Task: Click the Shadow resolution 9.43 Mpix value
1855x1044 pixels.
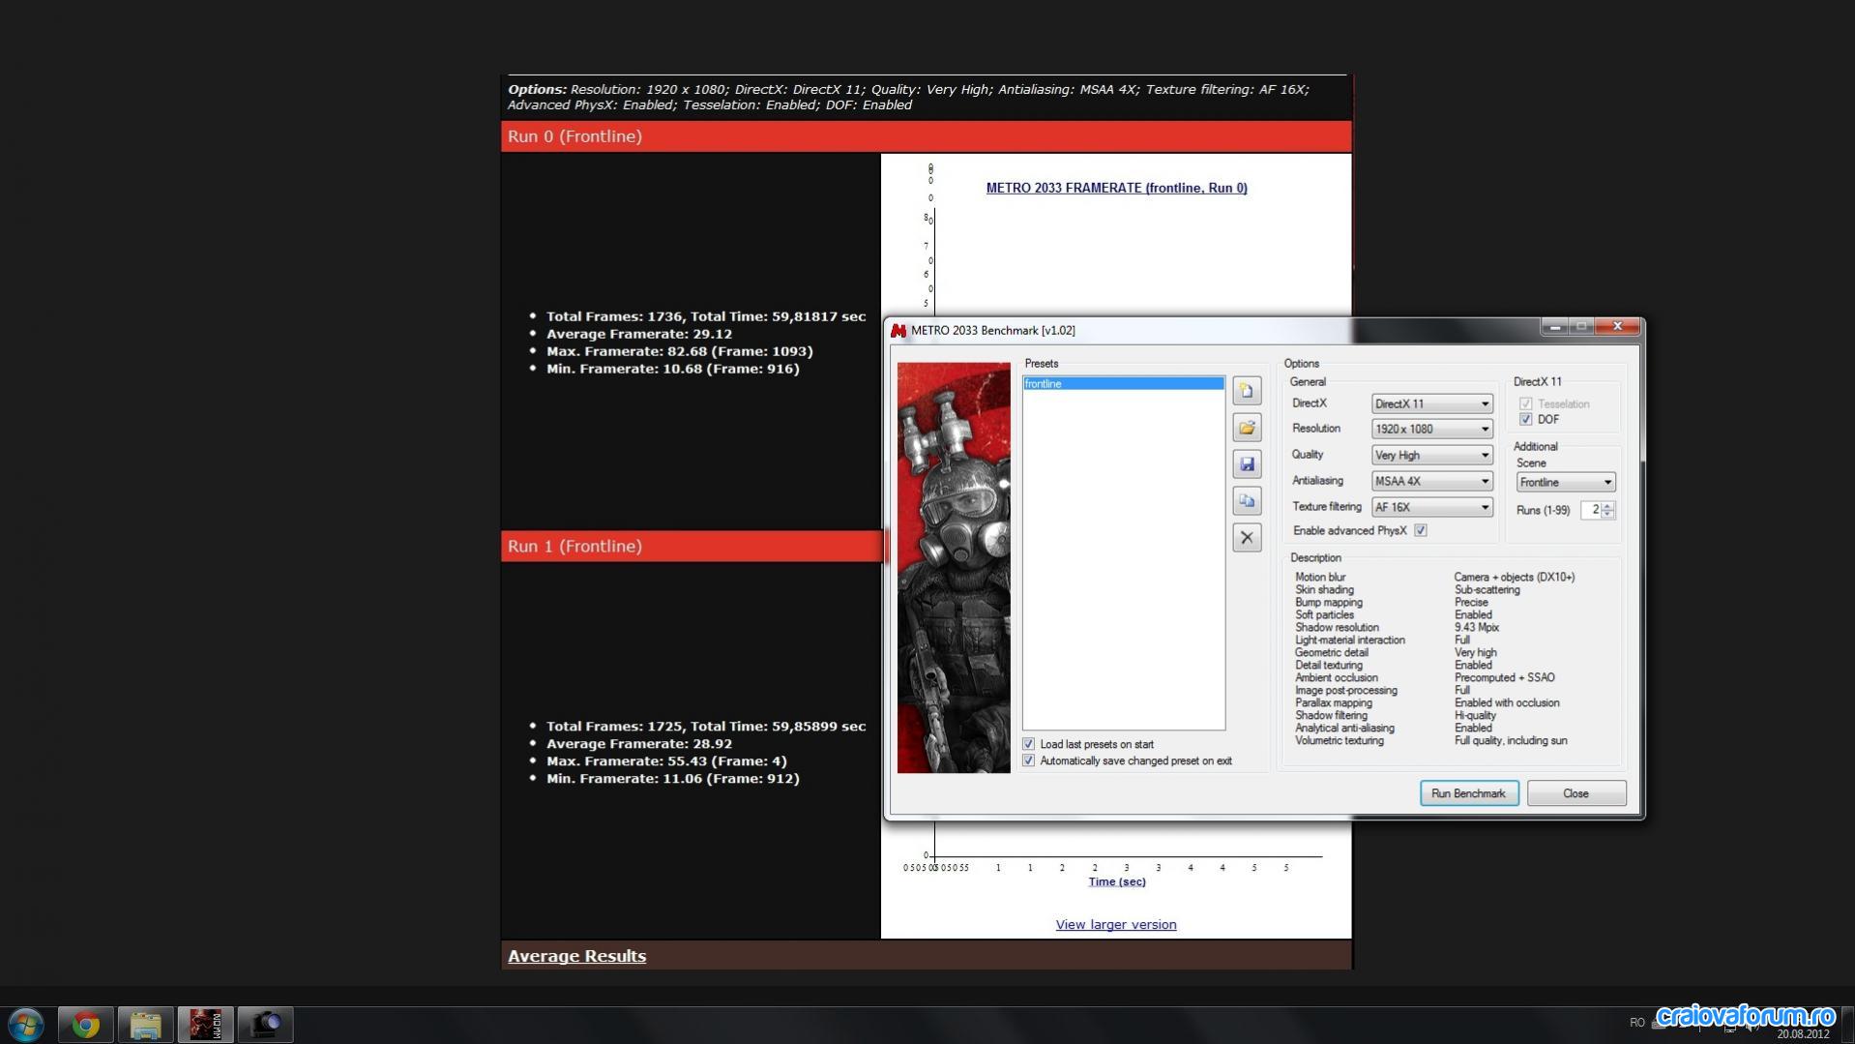Action: [x=1476, y=628]
